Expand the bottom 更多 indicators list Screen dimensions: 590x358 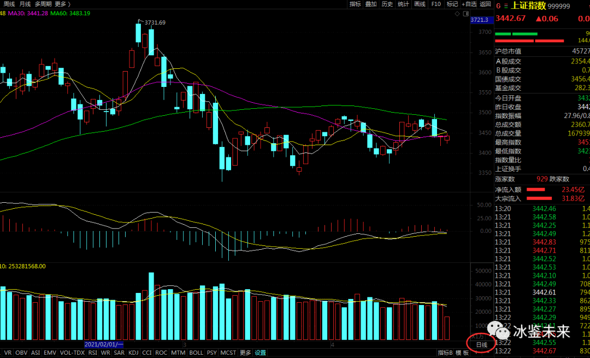coord(245,353)
